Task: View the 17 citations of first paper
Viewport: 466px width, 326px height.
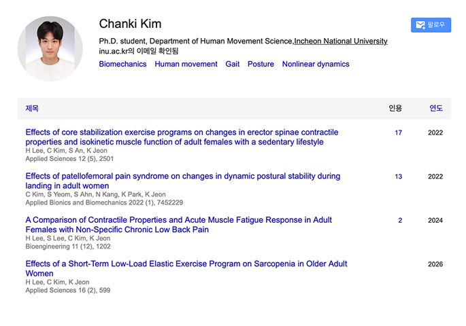Action: [x=398, y=132]
